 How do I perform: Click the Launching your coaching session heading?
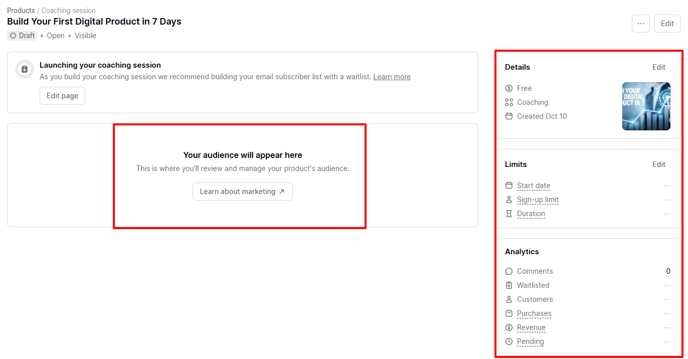[x=100, y=65]
